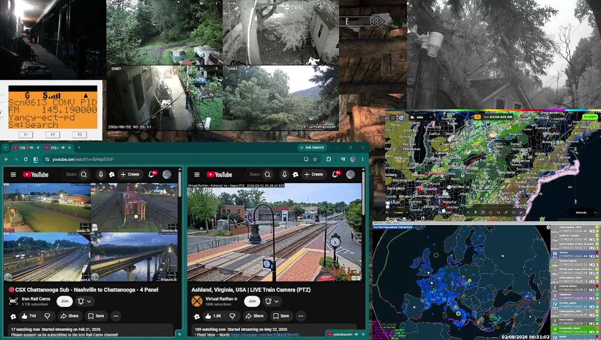Open Create menu in right YouTube pane

(x=313, y=175)
